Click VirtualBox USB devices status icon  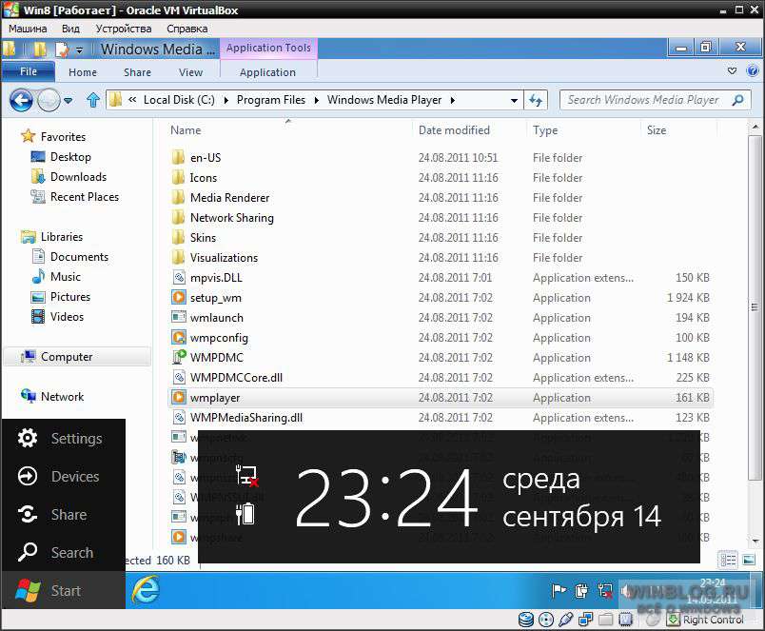coord(565,620)
